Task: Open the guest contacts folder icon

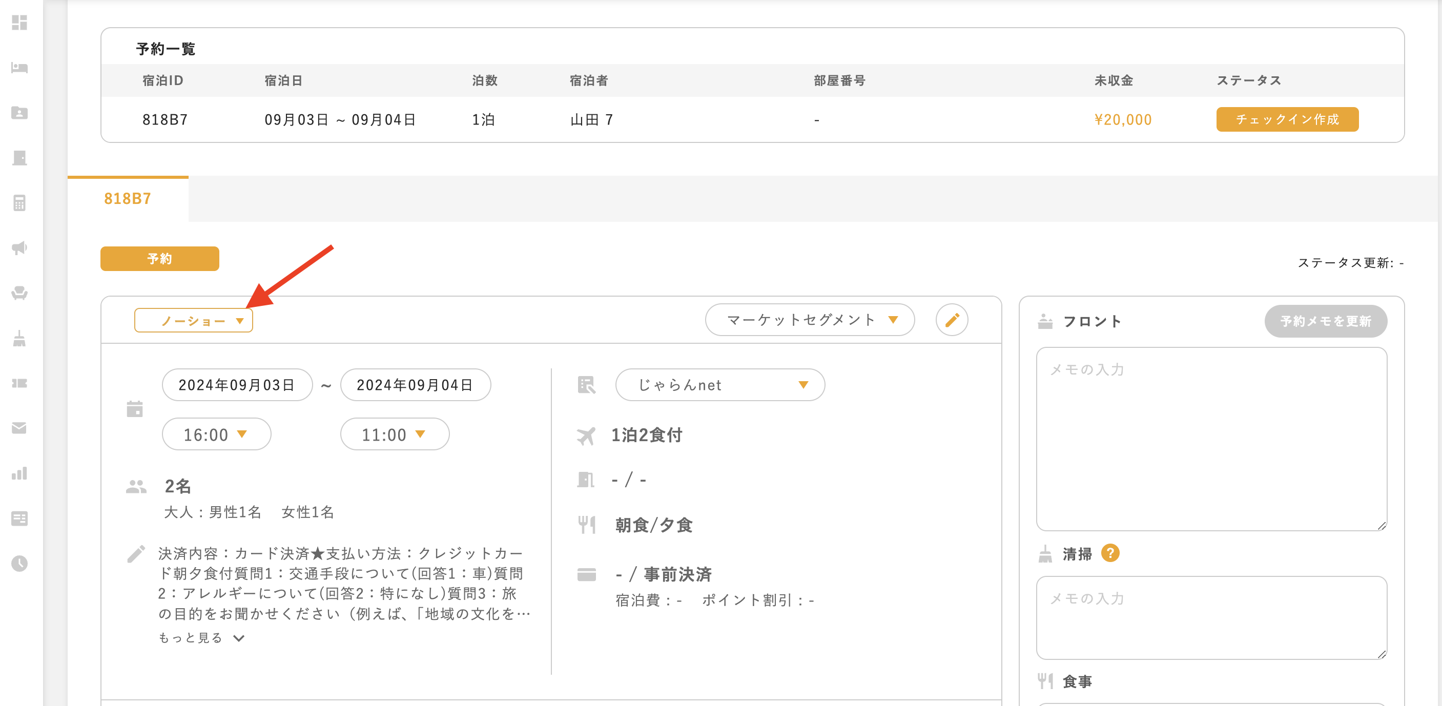Action: click(19, 113)
